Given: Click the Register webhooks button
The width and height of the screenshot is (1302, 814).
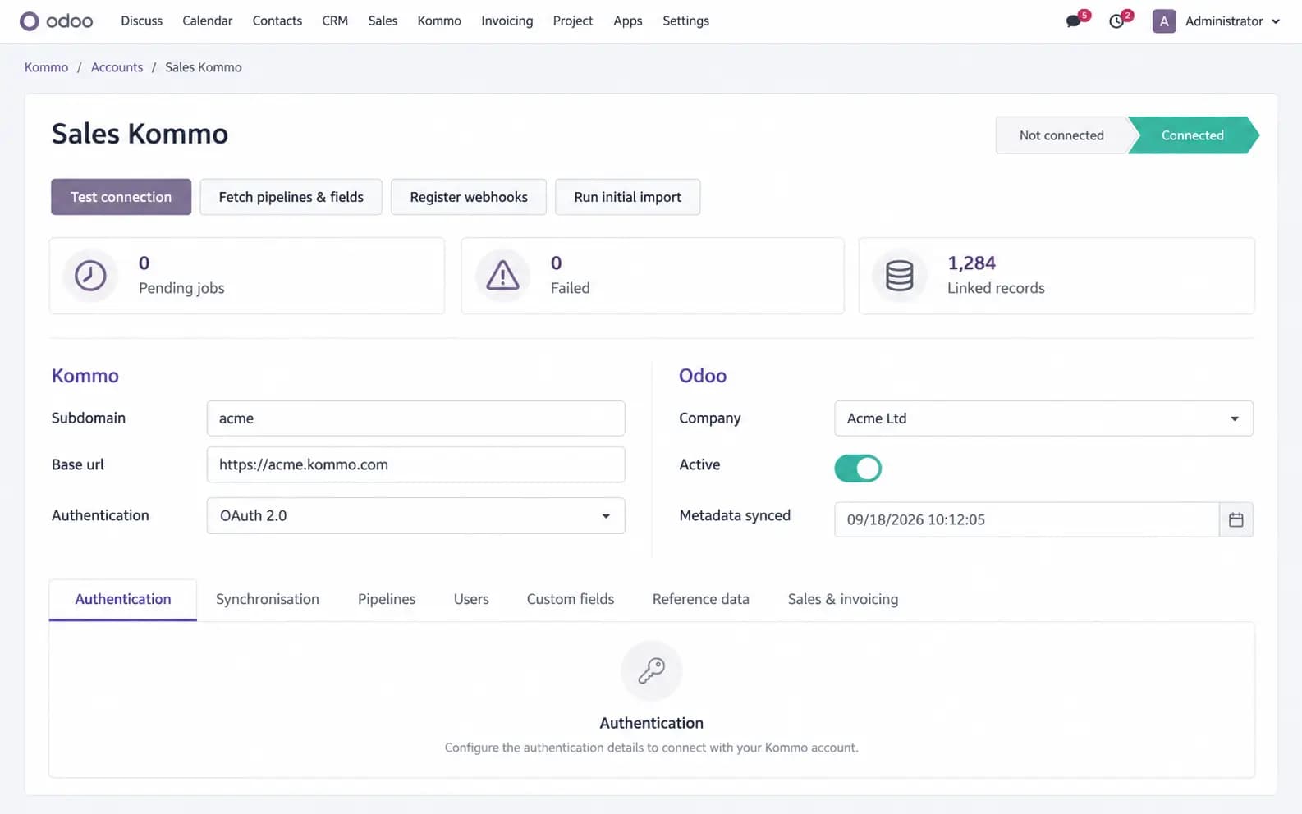Looking at the screenshot, I should (469, 197).
